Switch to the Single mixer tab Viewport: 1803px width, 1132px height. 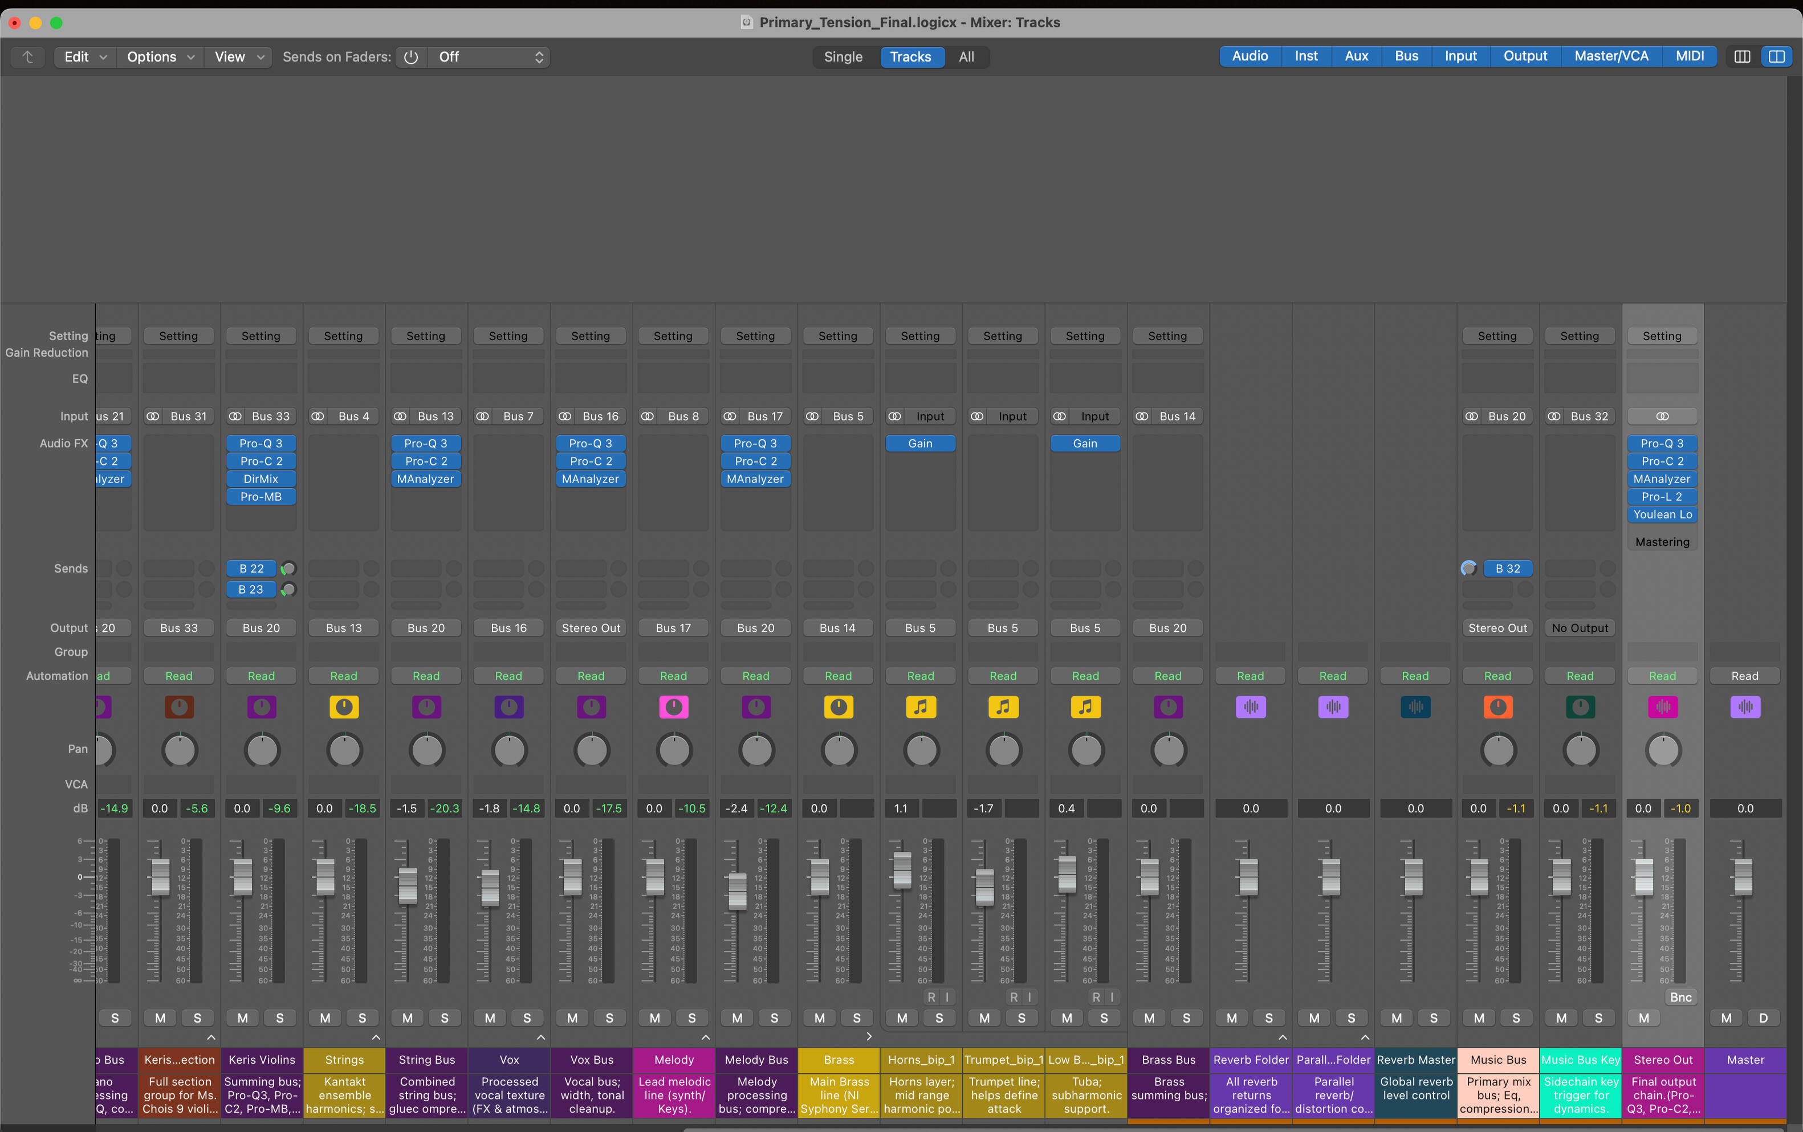click(x=843, y=57)
